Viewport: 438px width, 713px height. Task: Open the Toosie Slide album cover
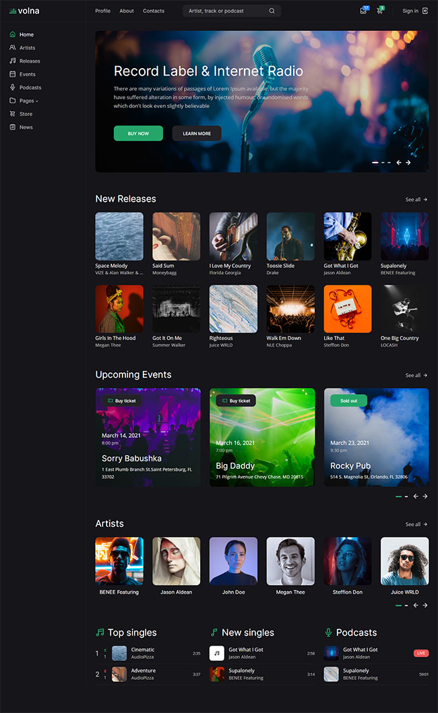290,236
